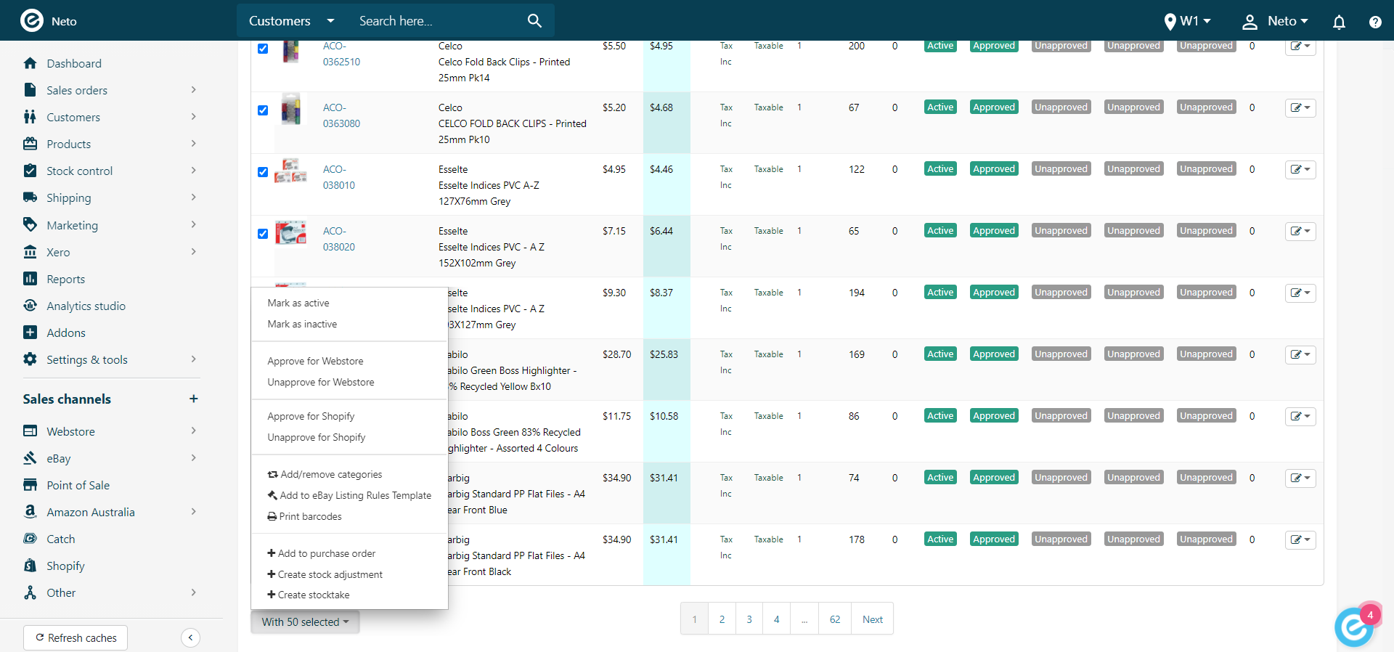Open the With 50 selected dropdown
The width and height of the screenshot is (1394, 652).
point(305,622)
